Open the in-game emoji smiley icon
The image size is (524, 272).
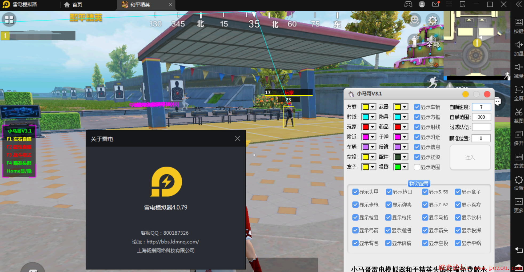point(415,20)
